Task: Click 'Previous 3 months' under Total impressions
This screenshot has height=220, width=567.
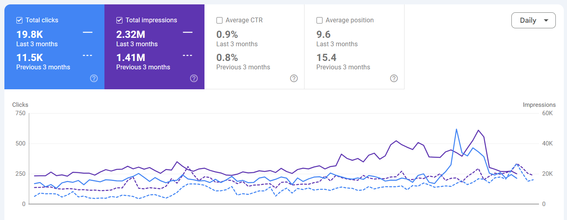Action: coord(143,67)
